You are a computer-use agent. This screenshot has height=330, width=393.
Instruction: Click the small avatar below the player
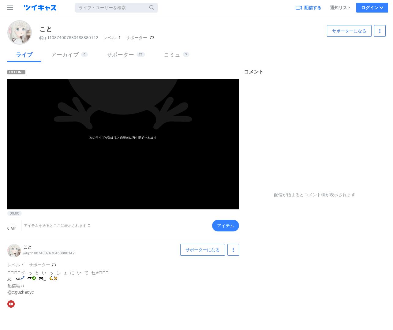tap(14, 251)
